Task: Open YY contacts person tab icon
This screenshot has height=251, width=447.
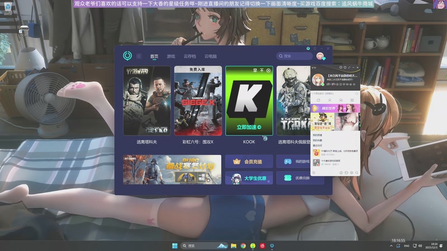Action: [x=330, y=100]
